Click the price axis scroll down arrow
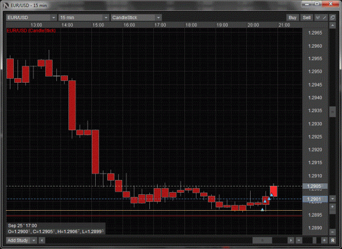The image size is (342, 249). (x=332, y=199)
